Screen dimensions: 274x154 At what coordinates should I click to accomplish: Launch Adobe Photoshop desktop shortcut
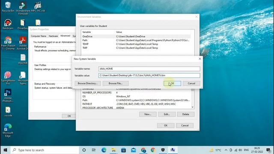(x=8, y=95)
